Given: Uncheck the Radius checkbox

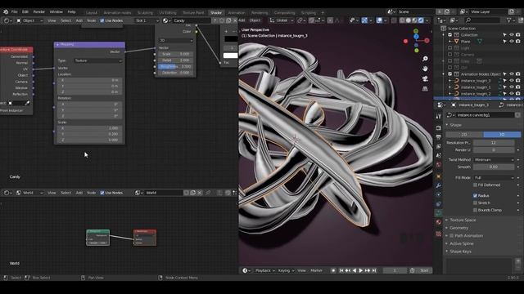Looking at the screenshot, I should 475,196.
